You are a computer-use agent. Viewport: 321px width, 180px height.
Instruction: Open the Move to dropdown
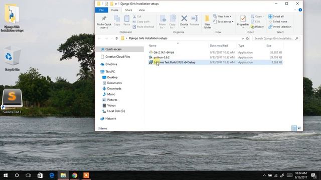coord(163,22)
